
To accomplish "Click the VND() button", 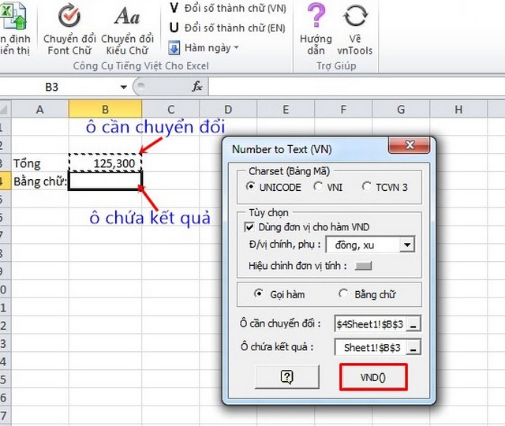I will 373,377.
